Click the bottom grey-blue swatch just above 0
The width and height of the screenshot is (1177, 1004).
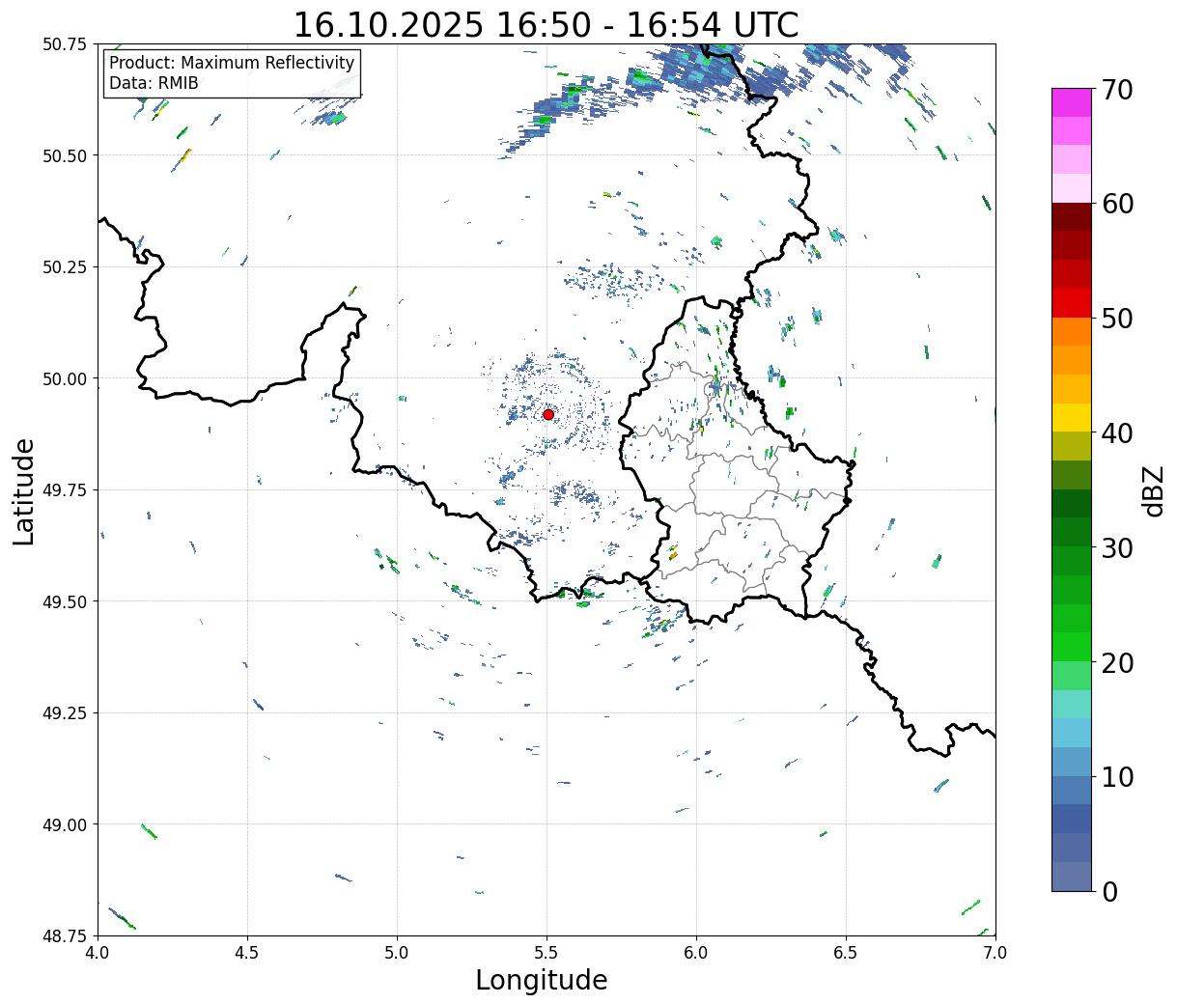[1072, 876]
